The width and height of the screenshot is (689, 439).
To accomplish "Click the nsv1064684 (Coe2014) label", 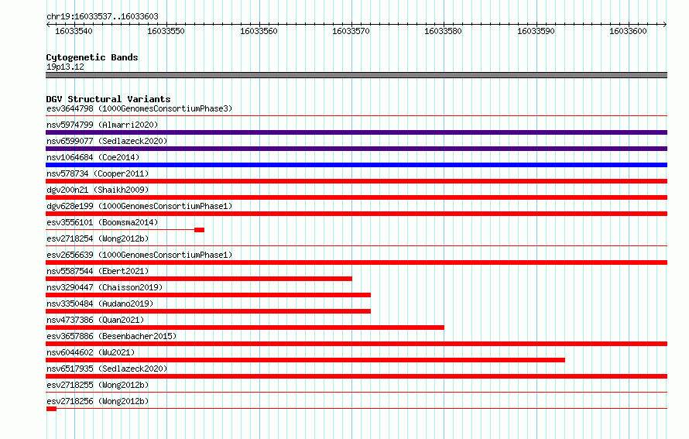I will pos(93,157).
